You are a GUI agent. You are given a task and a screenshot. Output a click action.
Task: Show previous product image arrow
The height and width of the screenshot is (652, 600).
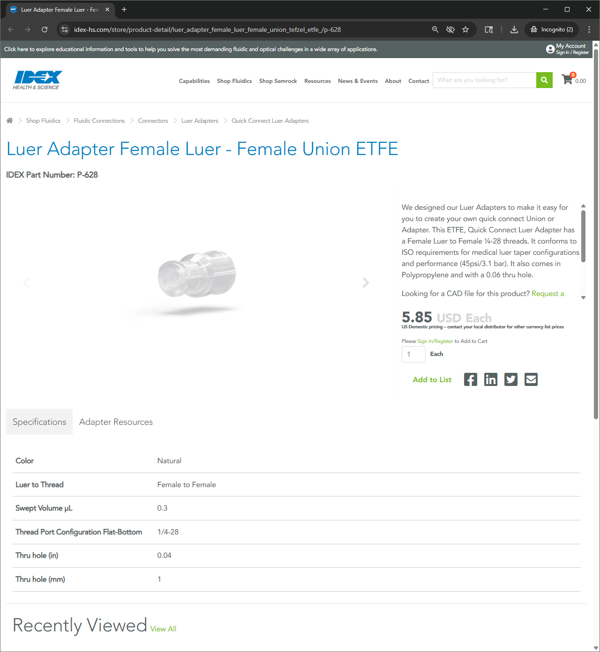pyautogui.click(x=26, y=282)
